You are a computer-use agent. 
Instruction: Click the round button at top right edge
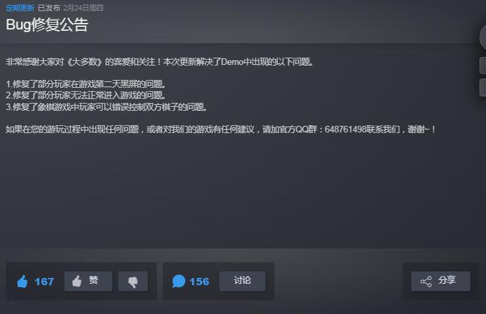[x=483, y=37]
